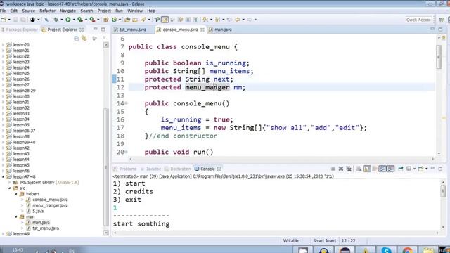Click the Pin Console icon
This screenshot has height=253, width=450.
pyautogui.click(x=400, y=169)
